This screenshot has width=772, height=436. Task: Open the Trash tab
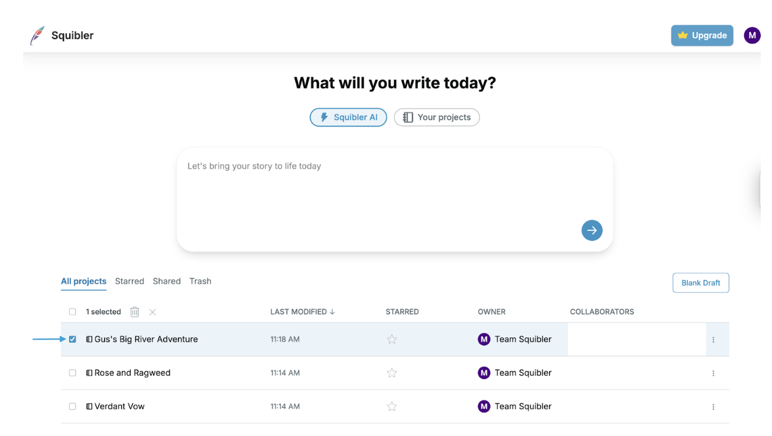tap(200, 281)
